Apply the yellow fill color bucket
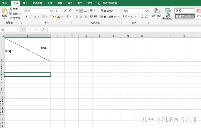Screen dimensions: 201x128 pos(52,17)
